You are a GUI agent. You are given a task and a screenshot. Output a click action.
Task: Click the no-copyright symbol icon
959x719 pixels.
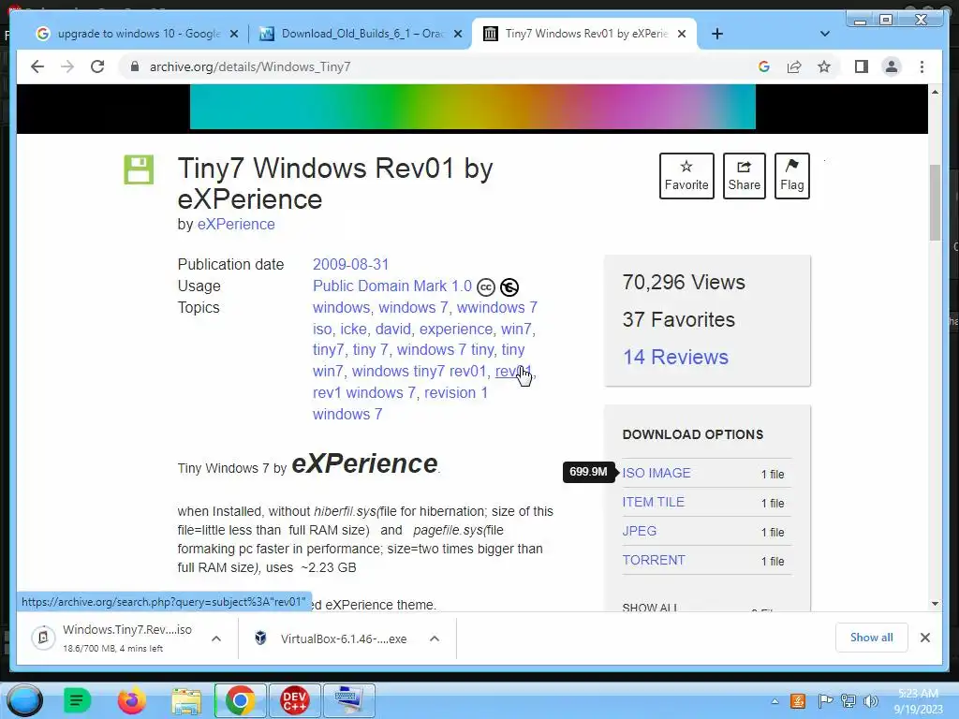point(509,286)
